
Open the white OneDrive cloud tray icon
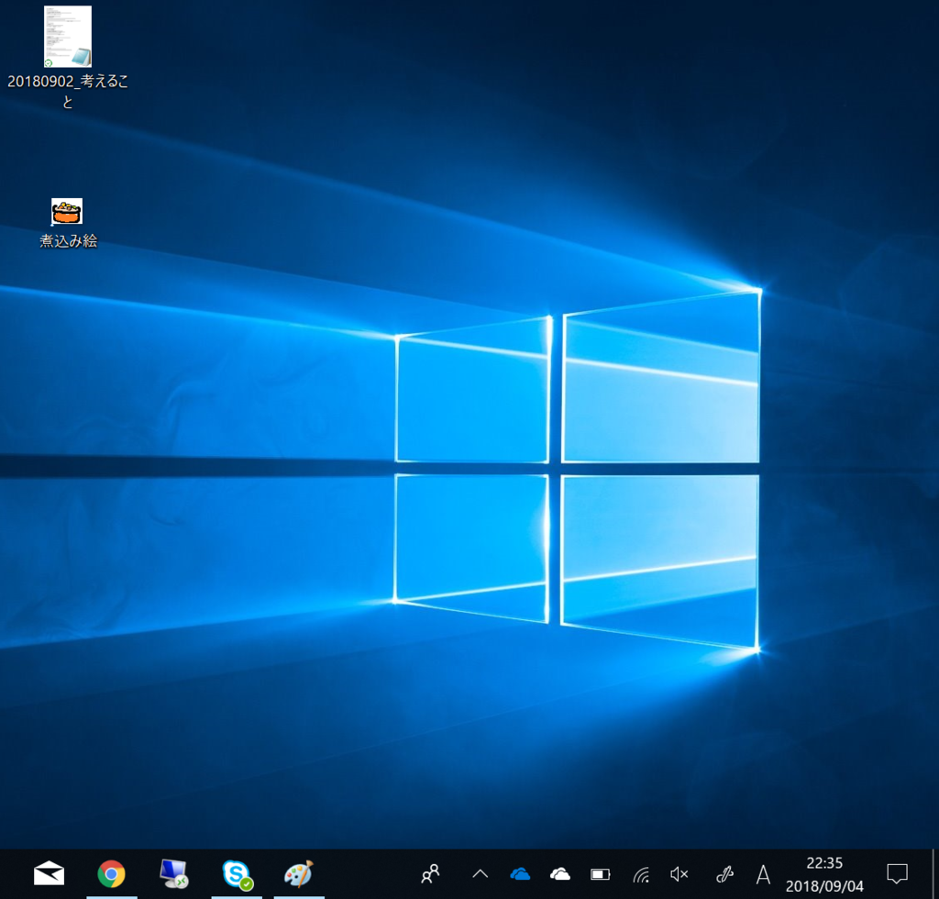tap(560, 874)
